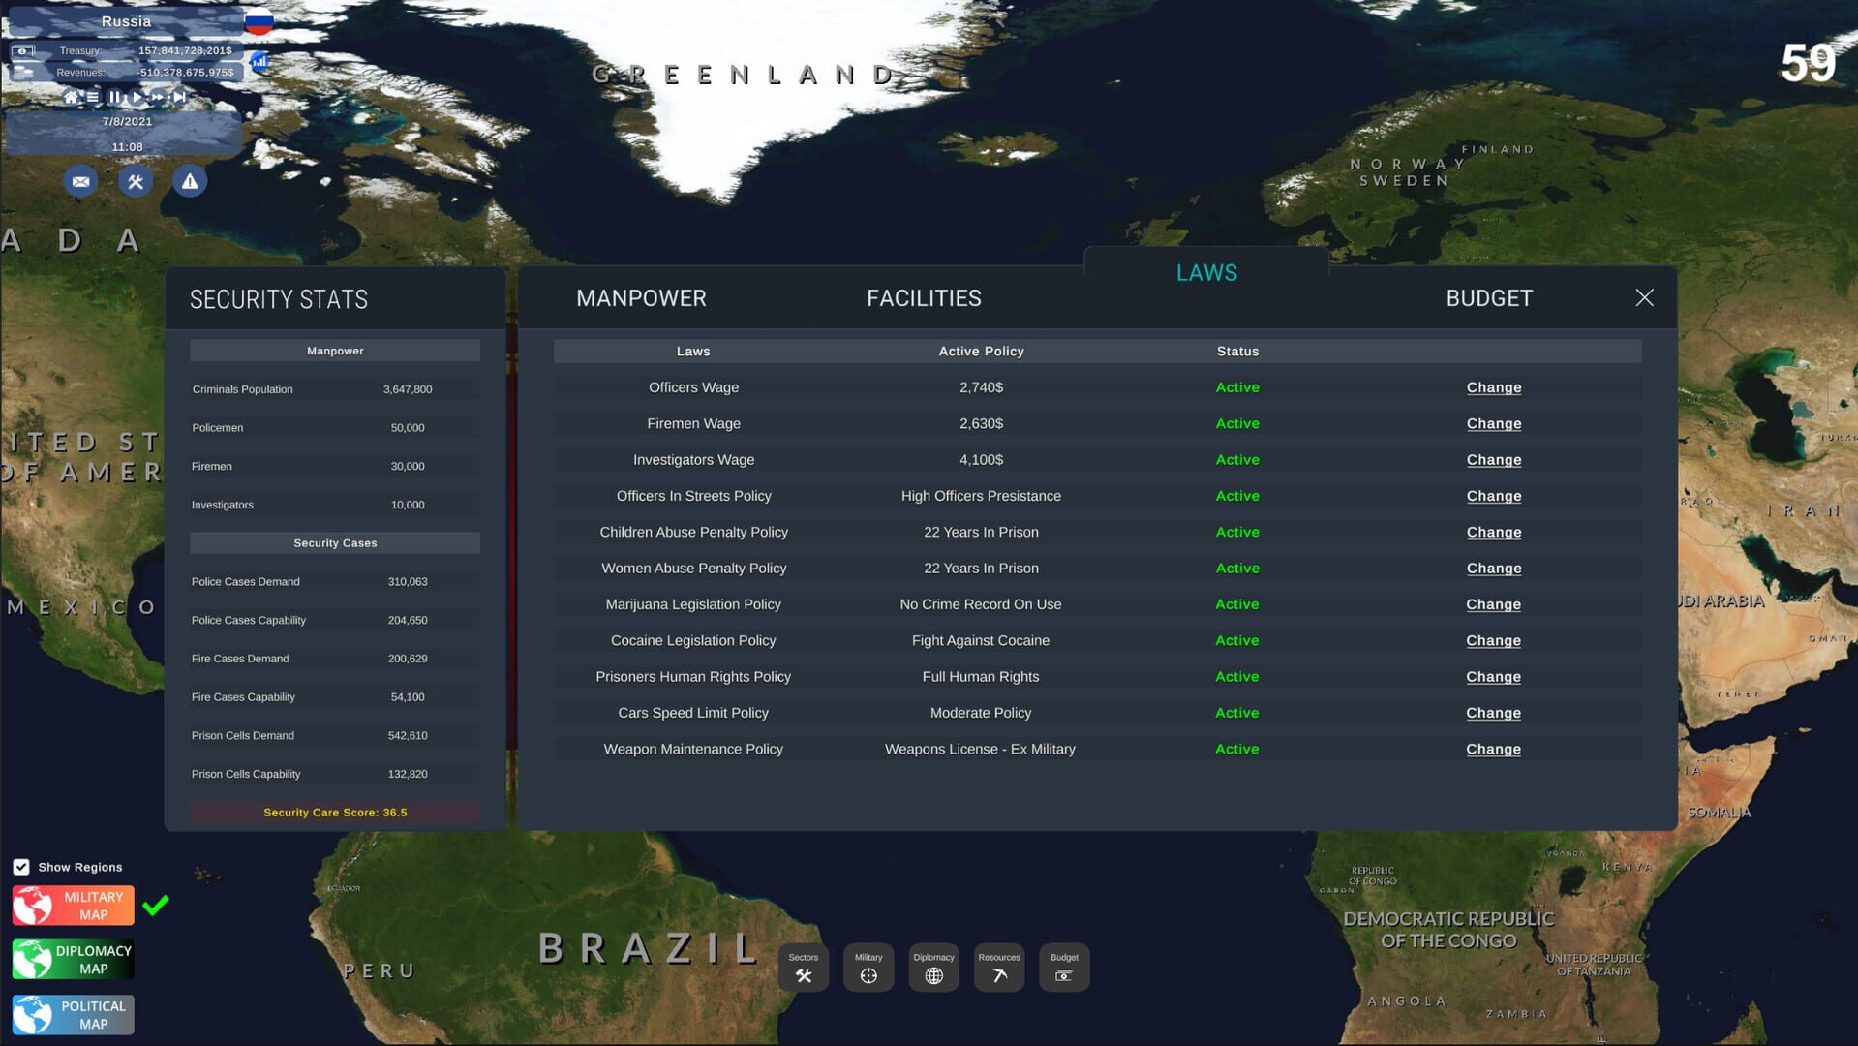Image resolution: width=1858 pixels, height=1046 pixels.
Task: Open the Facilities tab
Action: [x=924, y=298]
